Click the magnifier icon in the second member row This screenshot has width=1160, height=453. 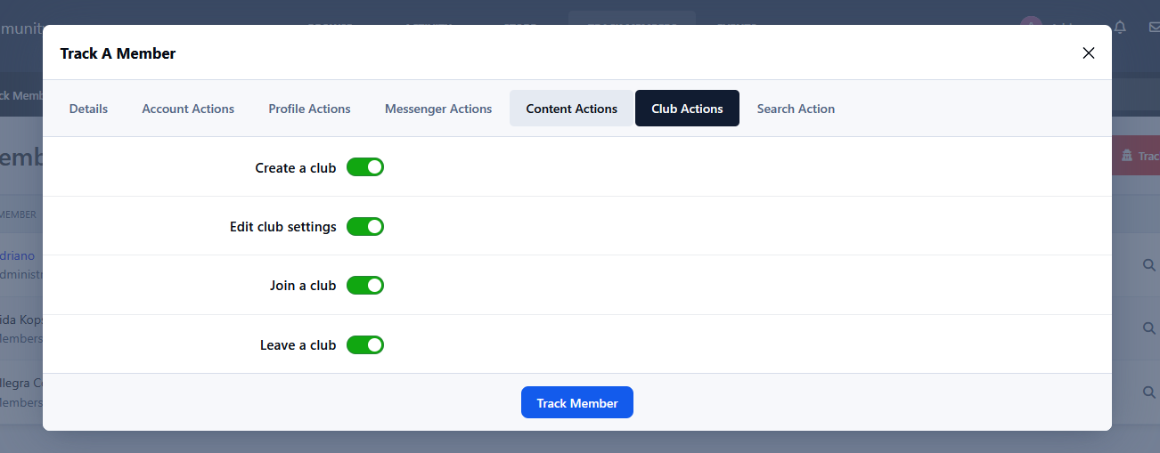(x=1148, y=328)
